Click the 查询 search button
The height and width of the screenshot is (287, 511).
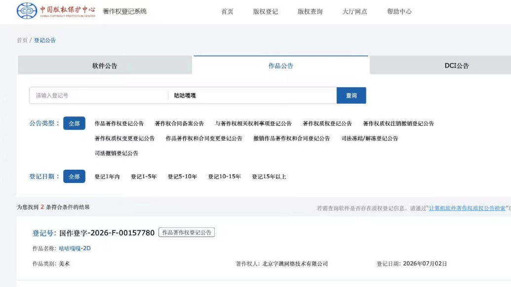[x=352, y=95]
